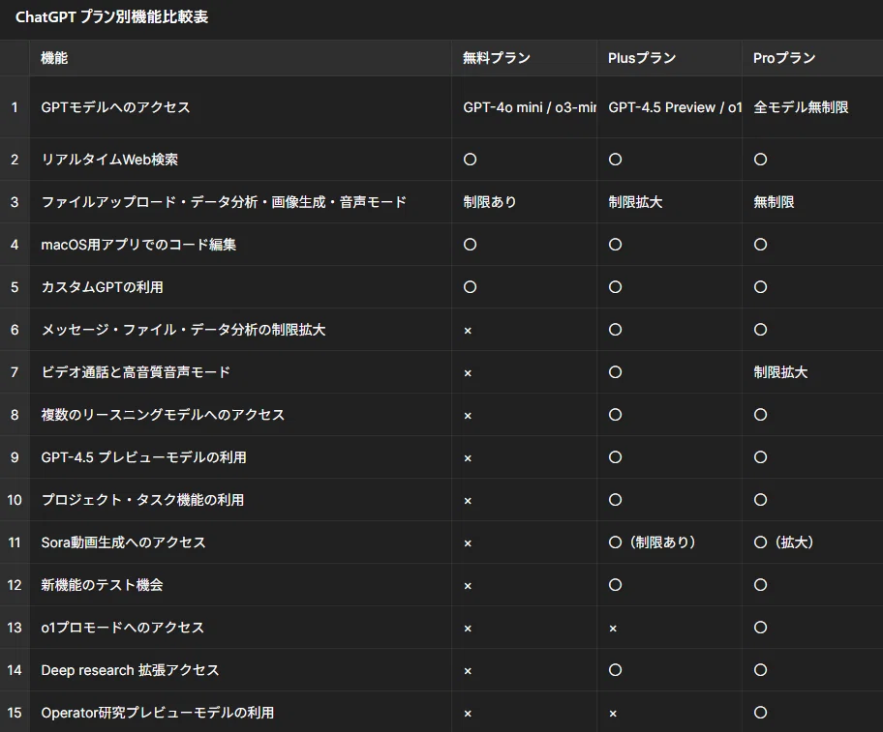Click the free plan × for ビデオ通話と高音質音声モード
This screenshot has width=883, height=732.
pos(468,373)
